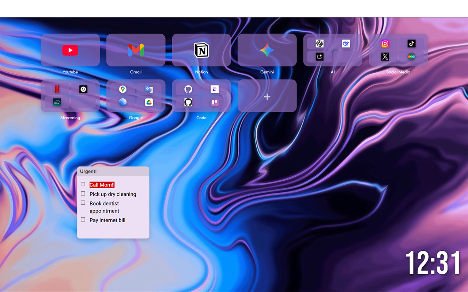Click the 12:31 clock widget

433,263
